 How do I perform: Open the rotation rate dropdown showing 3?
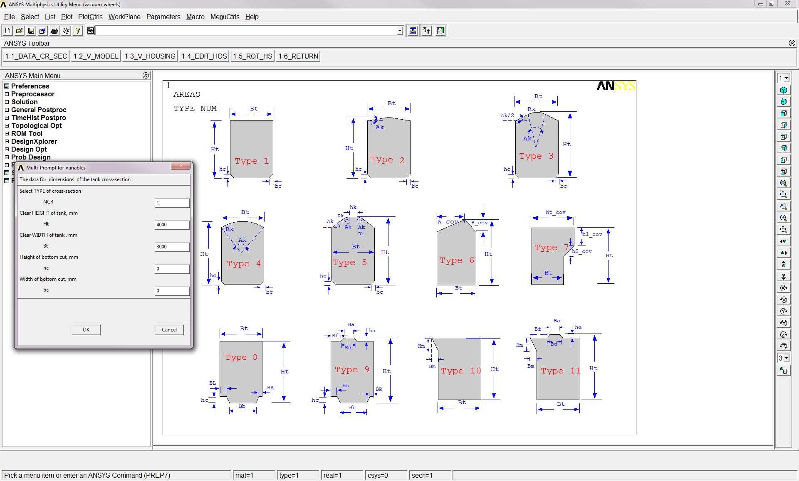point(787,358)
